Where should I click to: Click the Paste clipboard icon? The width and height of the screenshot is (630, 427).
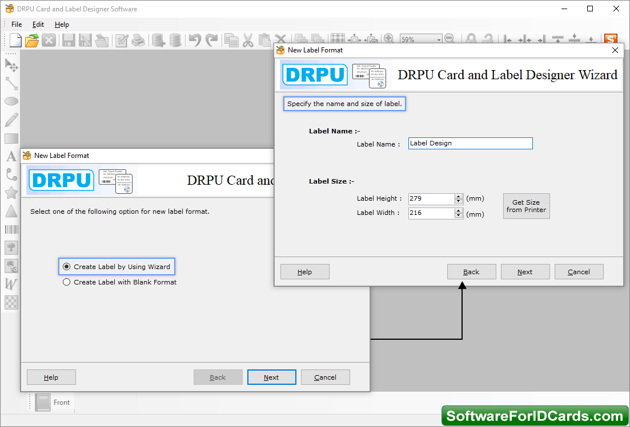point(264,40)
